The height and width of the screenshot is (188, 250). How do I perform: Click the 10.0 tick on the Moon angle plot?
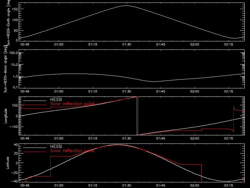tap(14, 65)
